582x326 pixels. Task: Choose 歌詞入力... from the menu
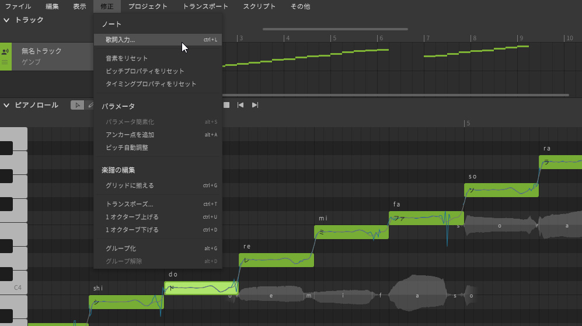(158, 40)
